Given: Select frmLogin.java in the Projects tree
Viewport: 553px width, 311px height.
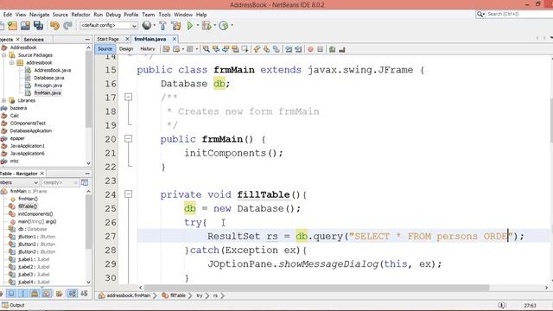Looking at the screenshot, I should coord(48,86).
